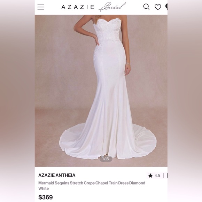Click the AZAZIE wordmark logo

click(x=78, y=7)
